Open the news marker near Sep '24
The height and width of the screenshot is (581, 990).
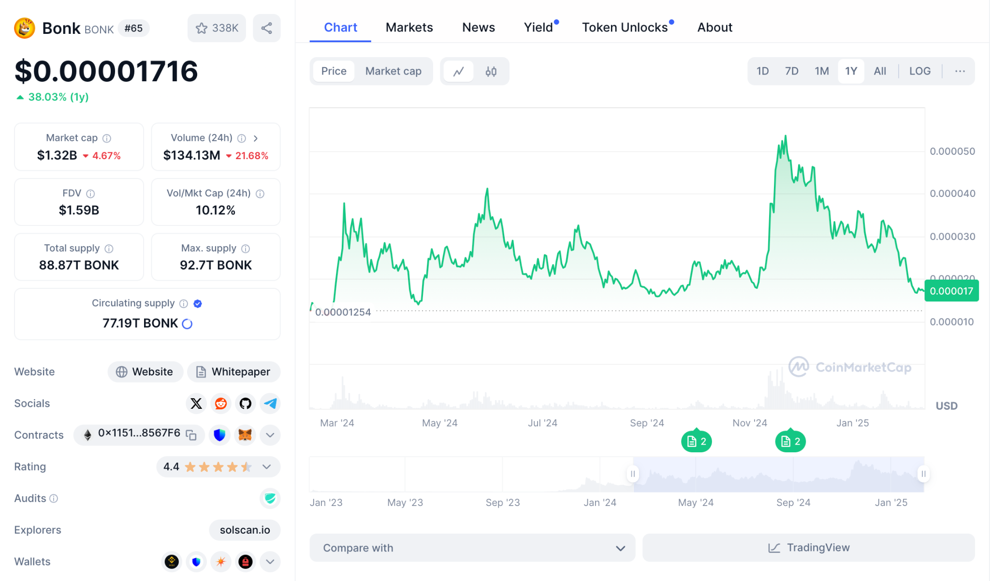click(697, 441)
